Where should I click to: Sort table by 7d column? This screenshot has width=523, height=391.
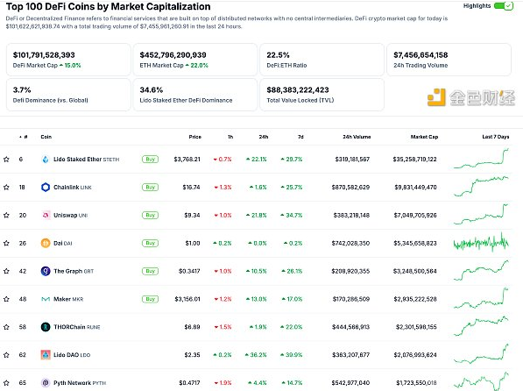point(300,137)
